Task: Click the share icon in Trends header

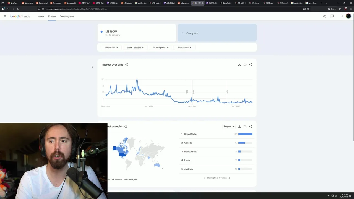Action: [324, 16]
